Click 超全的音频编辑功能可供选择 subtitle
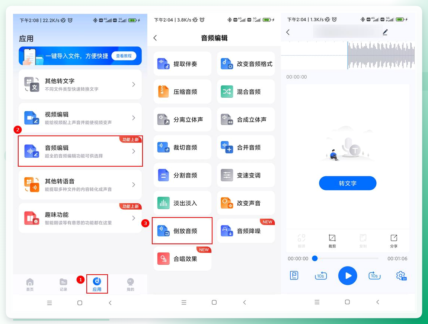The width and height of the screenshot is (428, 324). [x=74, y=156]
